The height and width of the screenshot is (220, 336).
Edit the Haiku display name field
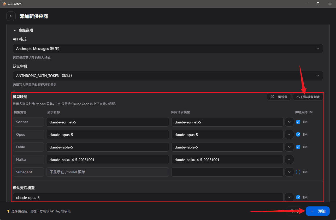tap(108, 159)
